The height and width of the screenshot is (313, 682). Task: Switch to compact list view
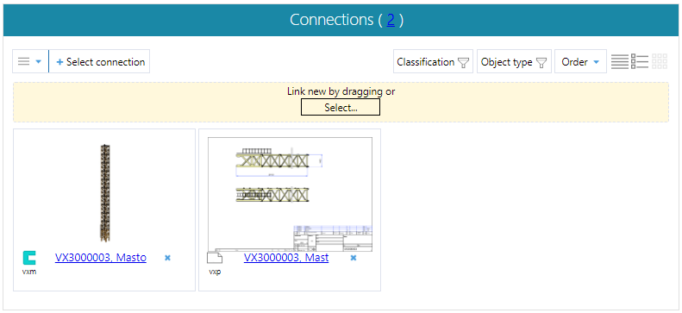[x=620, y=62]
